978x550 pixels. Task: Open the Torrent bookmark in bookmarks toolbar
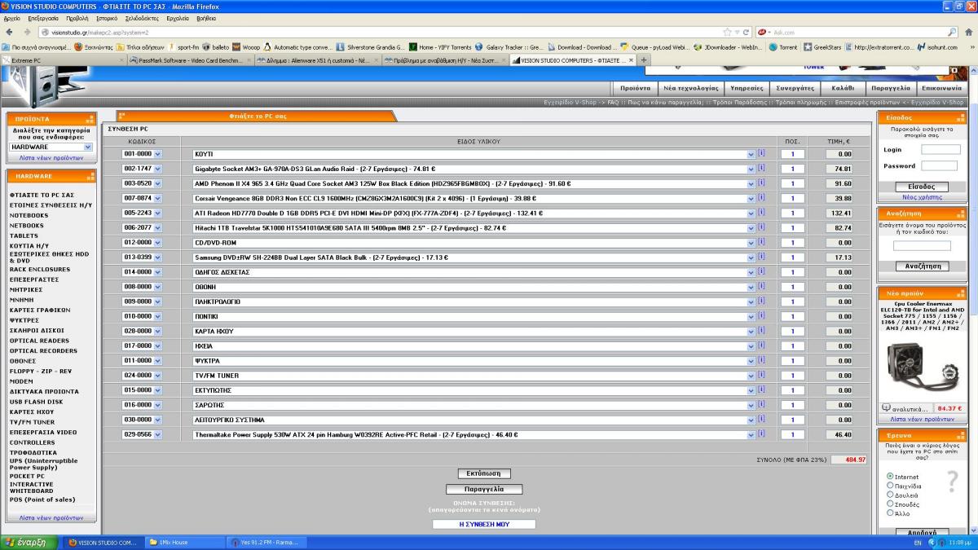point(783,46)
